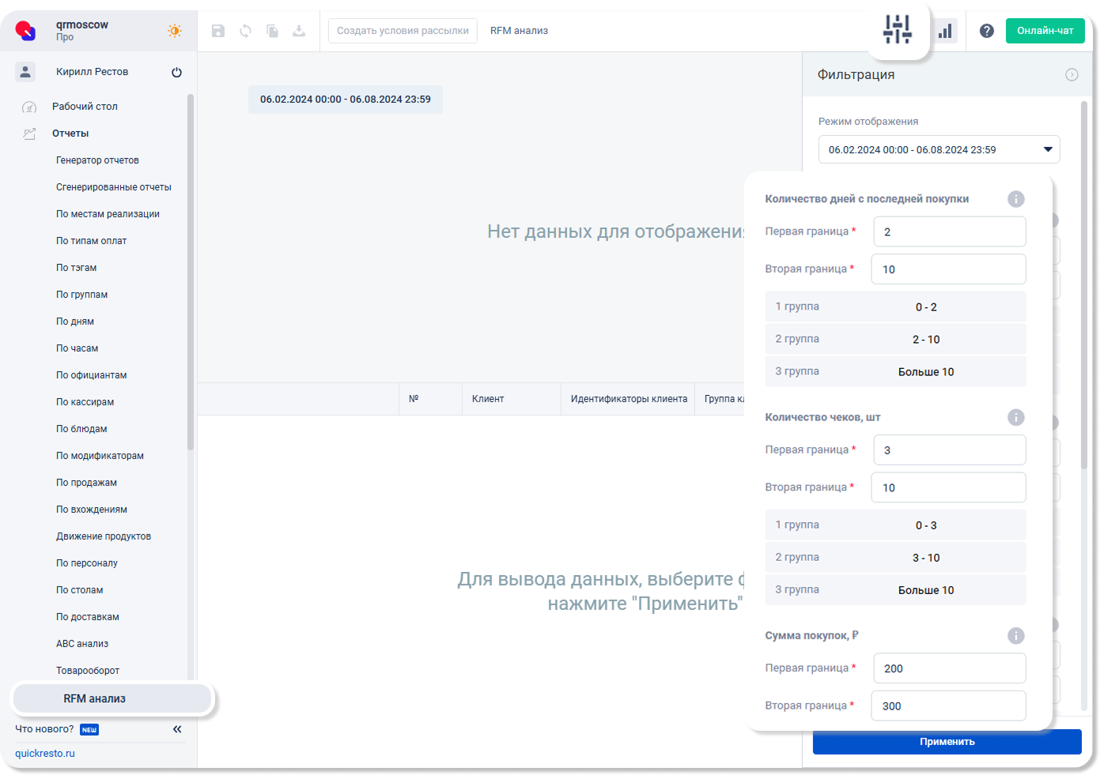Click the Применить button
This screenshot has width=1100, height=775.
coord(947,742)
